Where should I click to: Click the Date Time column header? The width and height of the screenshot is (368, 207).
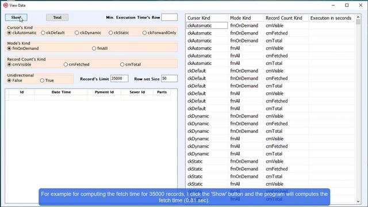click(61, 92)
